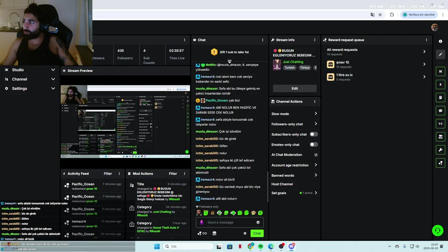Open Netflix from the taskbar

pos(240,246)
